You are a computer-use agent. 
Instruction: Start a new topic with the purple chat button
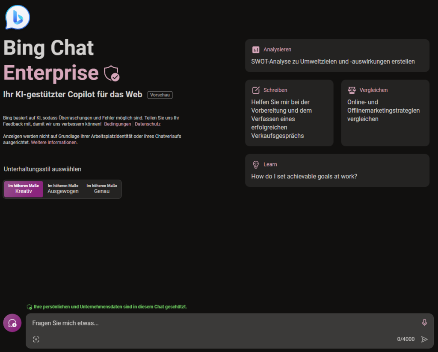click(12, 323)
